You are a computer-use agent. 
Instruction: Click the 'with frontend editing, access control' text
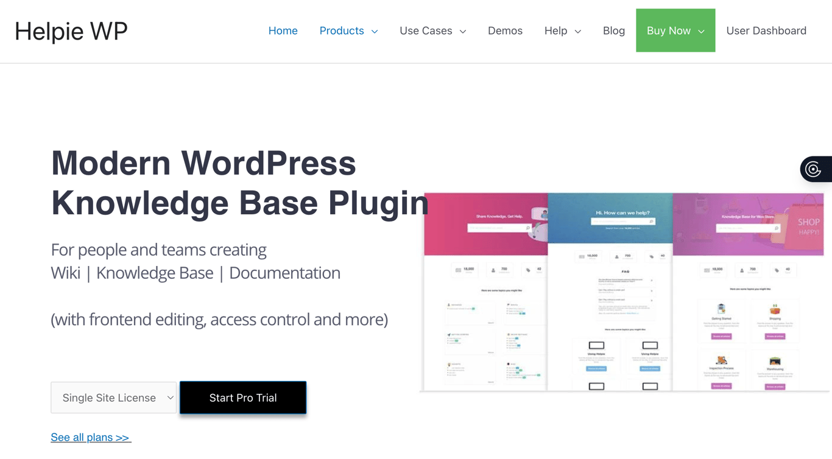pyautogui.click(x=219, y=319)
